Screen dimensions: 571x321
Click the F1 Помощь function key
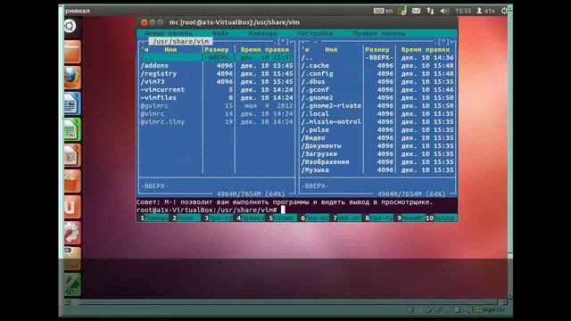coord(153,218)
